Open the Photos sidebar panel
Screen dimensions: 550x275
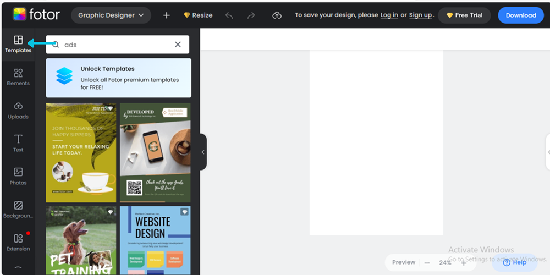18,177
